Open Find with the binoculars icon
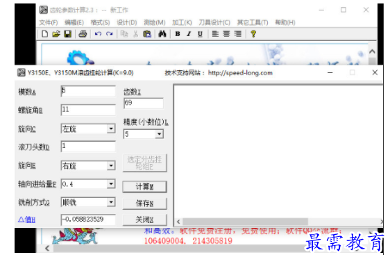The width and height of the screenshot is (390, 264). [162, 33]
